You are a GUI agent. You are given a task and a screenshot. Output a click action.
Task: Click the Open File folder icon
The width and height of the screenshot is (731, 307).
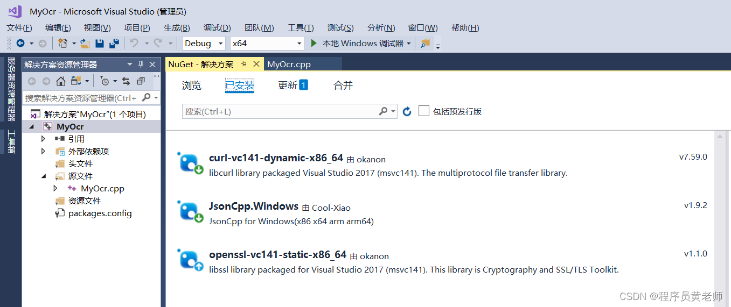pyautogui.click(x=85, y=43)
